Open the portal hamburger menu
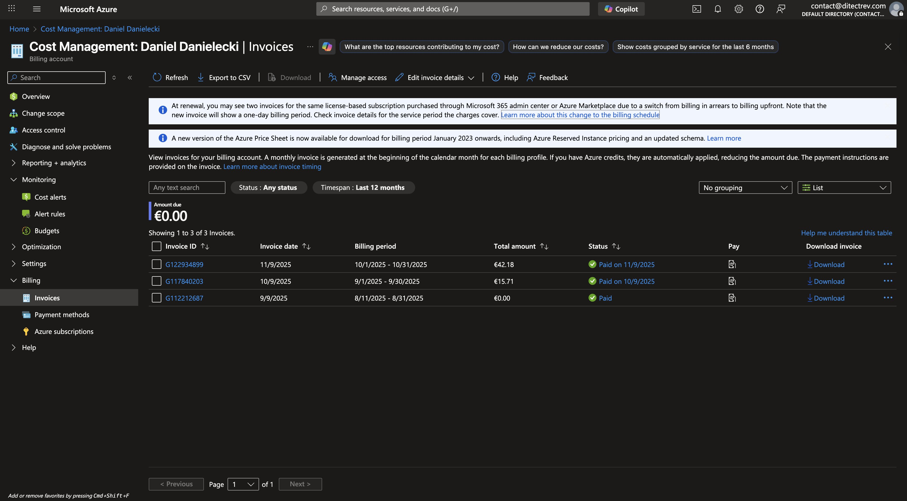 37,9
